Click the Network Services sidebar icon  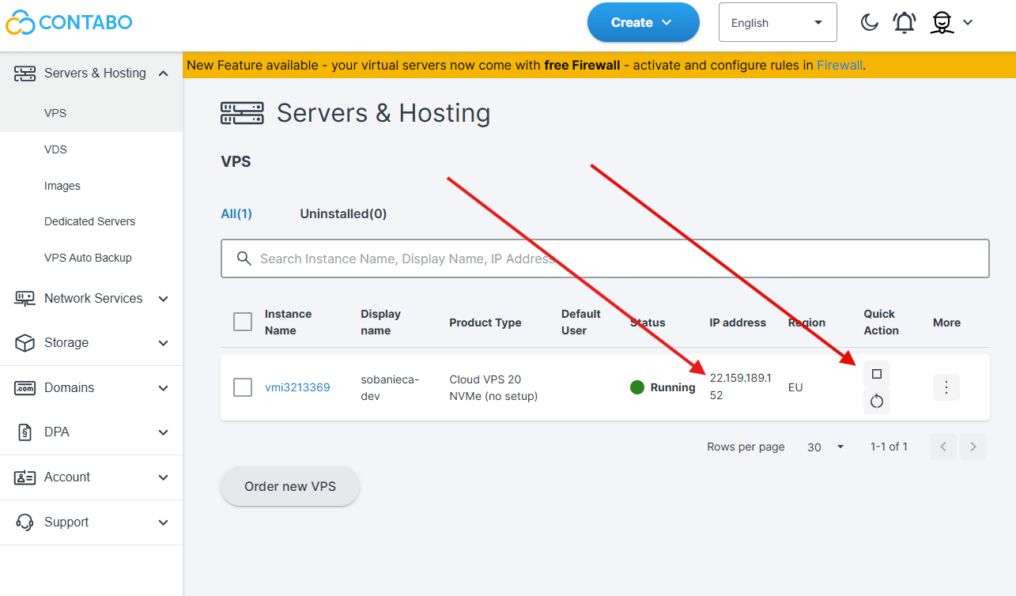25,298
